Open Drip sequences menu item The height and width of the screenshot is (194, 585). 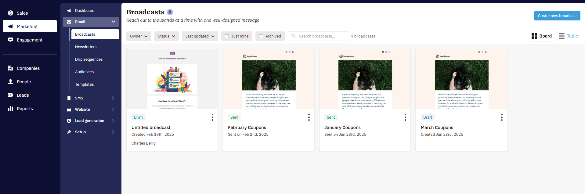(89, 59)
